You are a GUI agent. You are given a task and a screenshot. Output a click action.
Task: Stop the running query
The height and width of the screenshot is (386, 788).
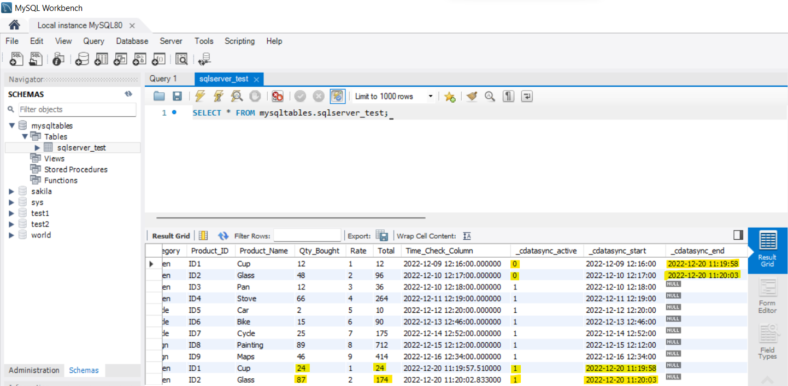click(255, 96)
